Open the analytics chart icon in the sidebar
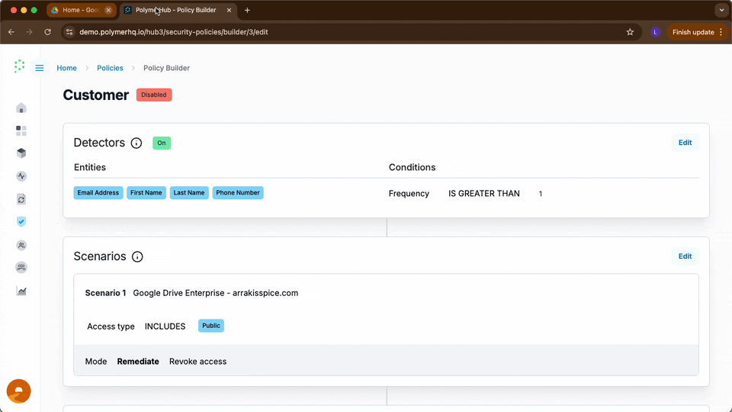732x412 pixels. click(x=21, y=291)
